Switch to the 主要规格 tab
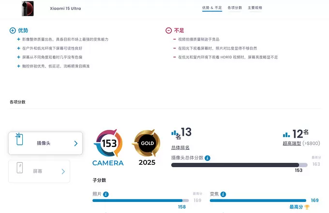The height and width of the screenshot is (213, 329). point(254,8)
